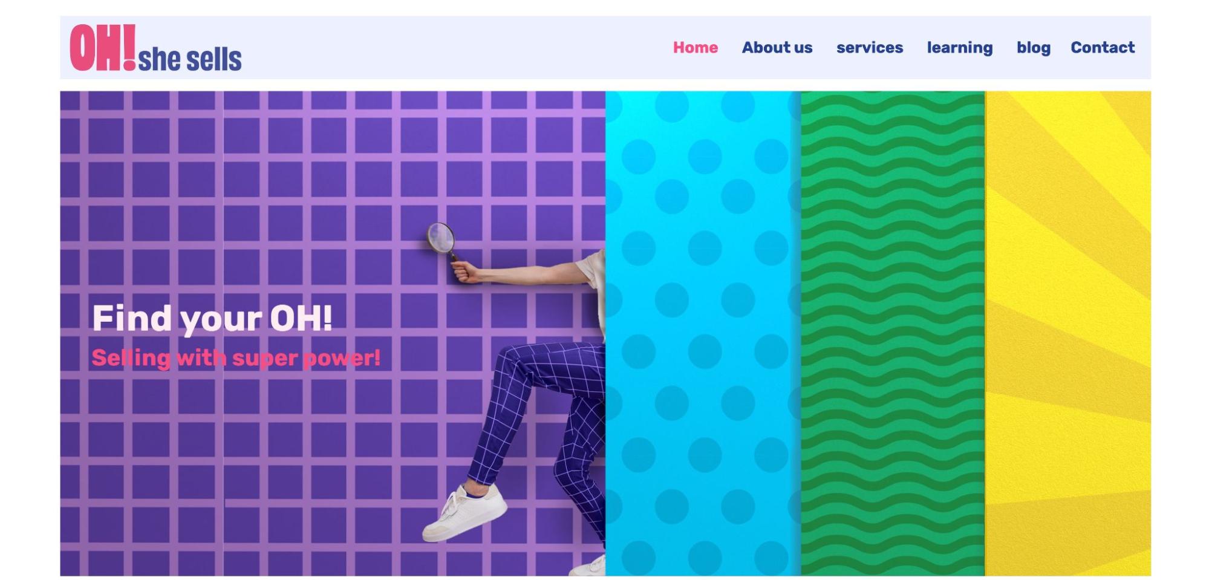Click the 'she sells' logo text

pos(190,59)
